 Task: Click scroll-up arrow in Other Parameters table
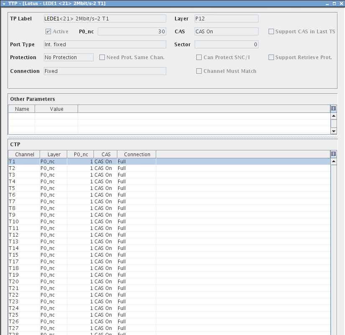(334, 116)
